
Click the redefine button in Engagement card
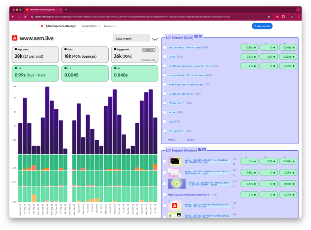pyautogui.click(x=148, y=50)
